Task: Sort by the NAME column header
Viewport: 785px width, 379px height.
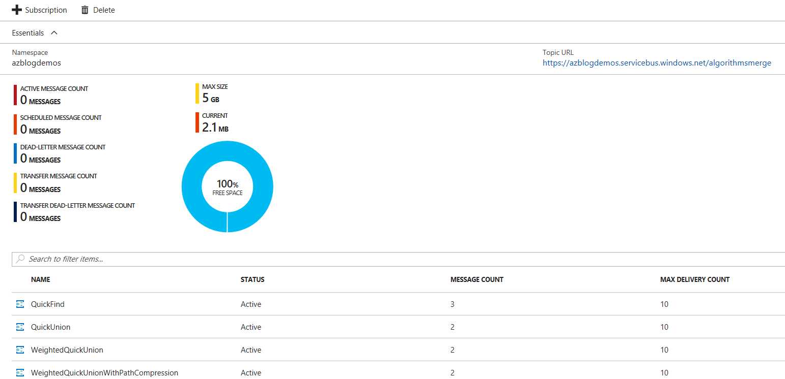Action: tap(41, 279)
